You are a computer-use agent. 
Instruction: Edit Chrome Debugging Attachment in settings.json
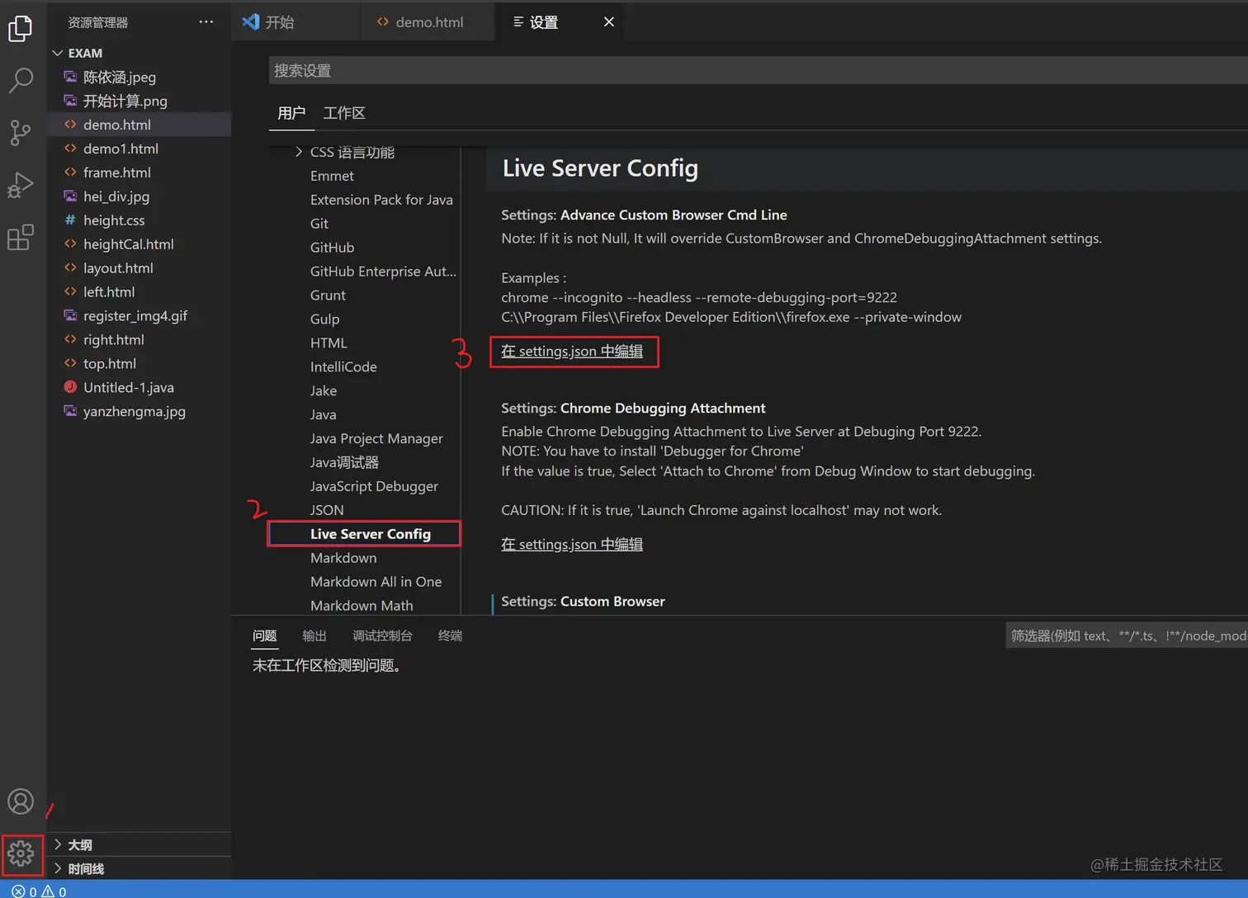click(x=572, y=544)
